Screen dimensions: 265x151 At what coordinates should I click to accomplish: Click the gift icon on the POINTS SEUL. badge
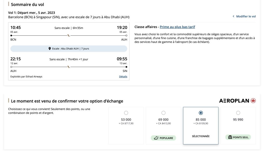click(x=230, y=138)
